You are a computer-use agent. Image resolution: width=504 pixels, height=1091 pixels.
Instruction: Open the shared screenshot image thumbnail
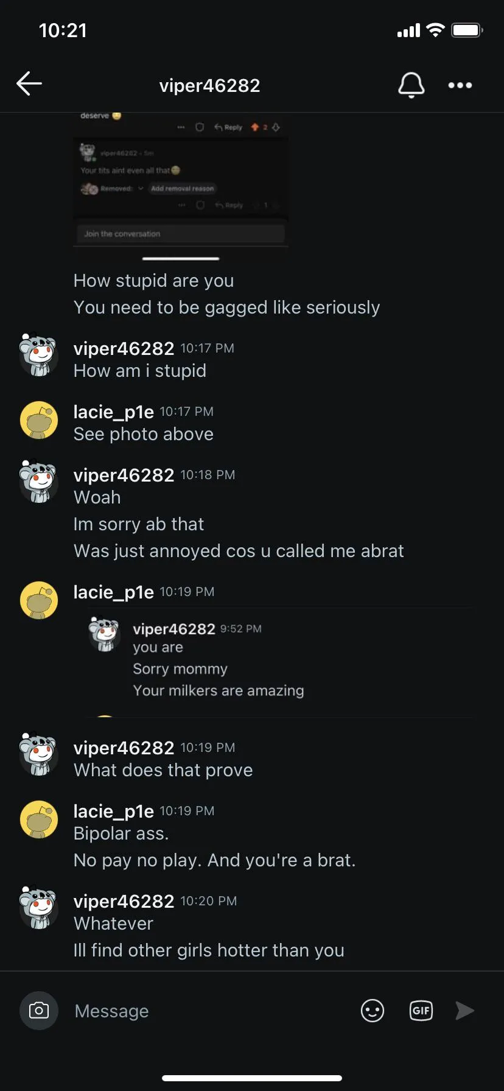(x=180, y=180)
